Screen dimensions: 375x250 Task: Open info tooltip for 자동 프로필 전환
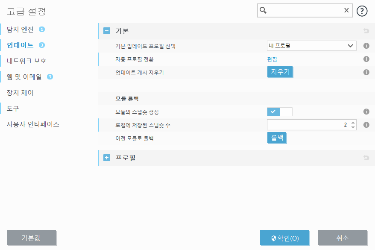click(366, 59)
